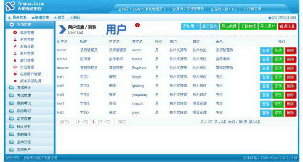Click the 我的短信 folder icon

point(12,134)
